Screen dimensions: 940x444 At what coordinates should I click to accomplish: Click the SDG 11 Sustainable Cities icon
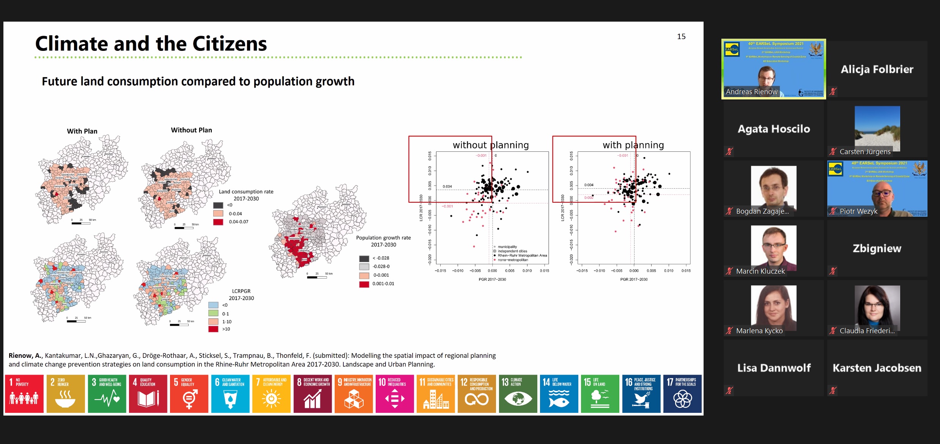[436, 394]
